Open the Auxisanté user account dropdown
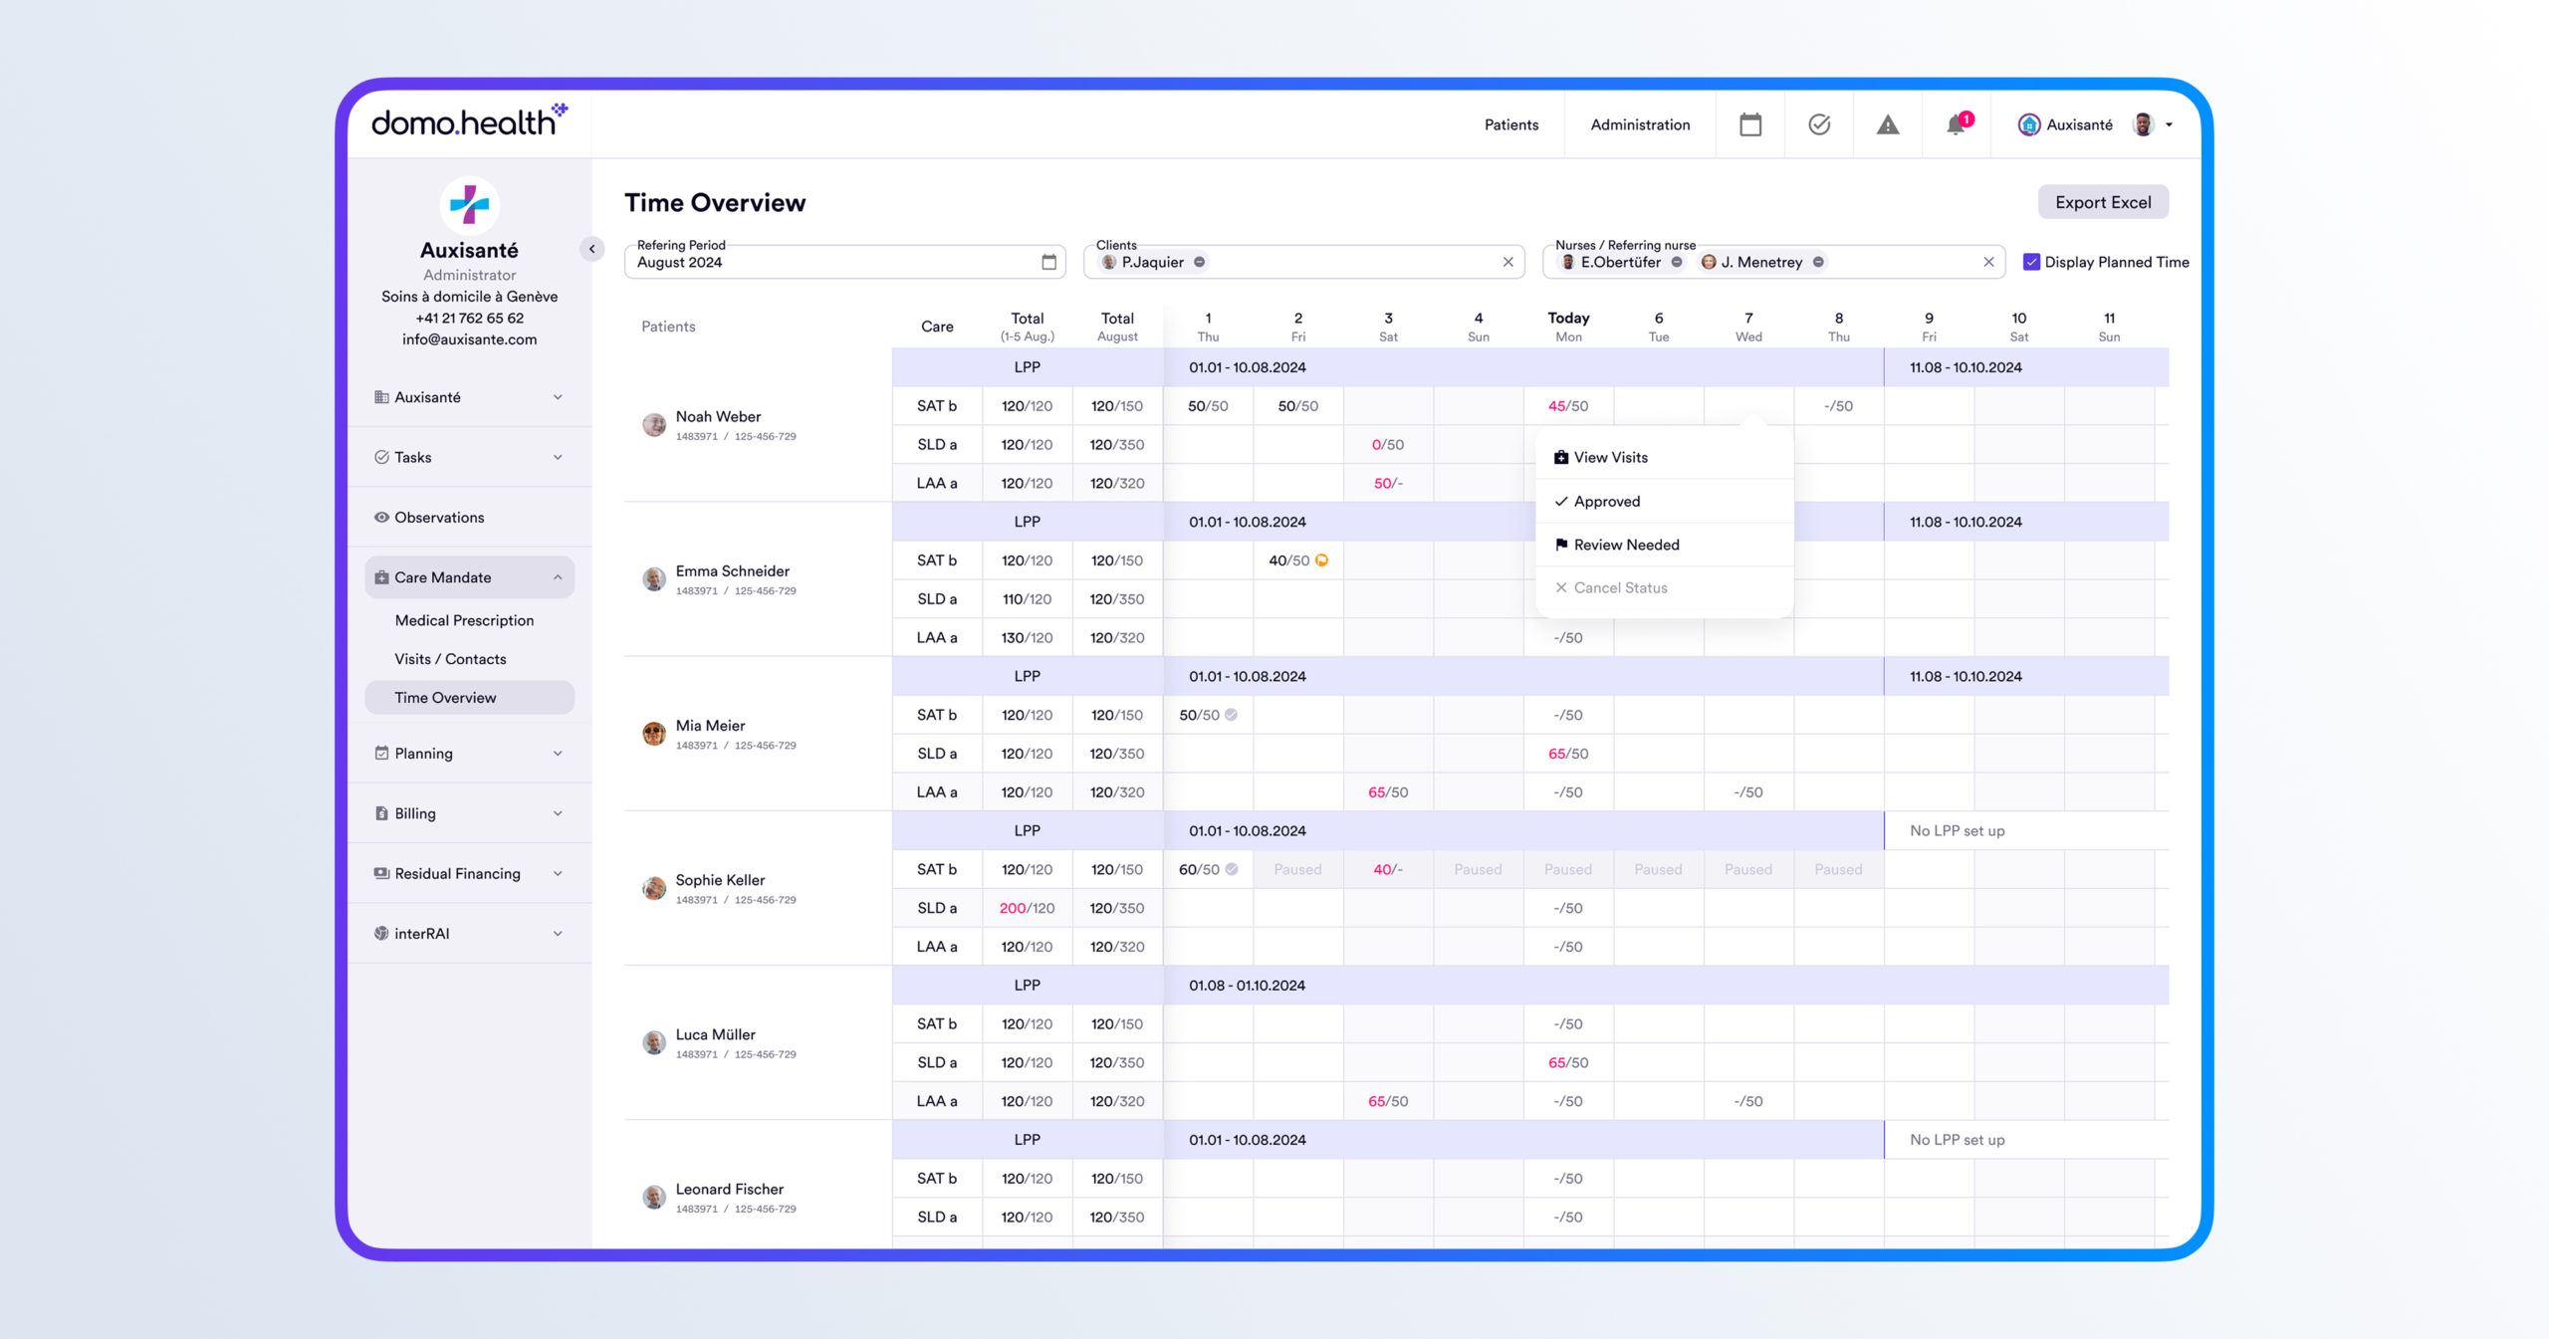 [x=2169, y=124]
